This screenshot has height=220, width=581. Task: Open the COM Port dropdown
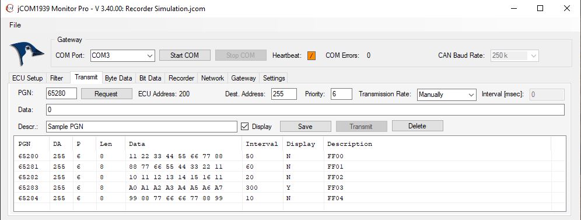tap(123, 55)
